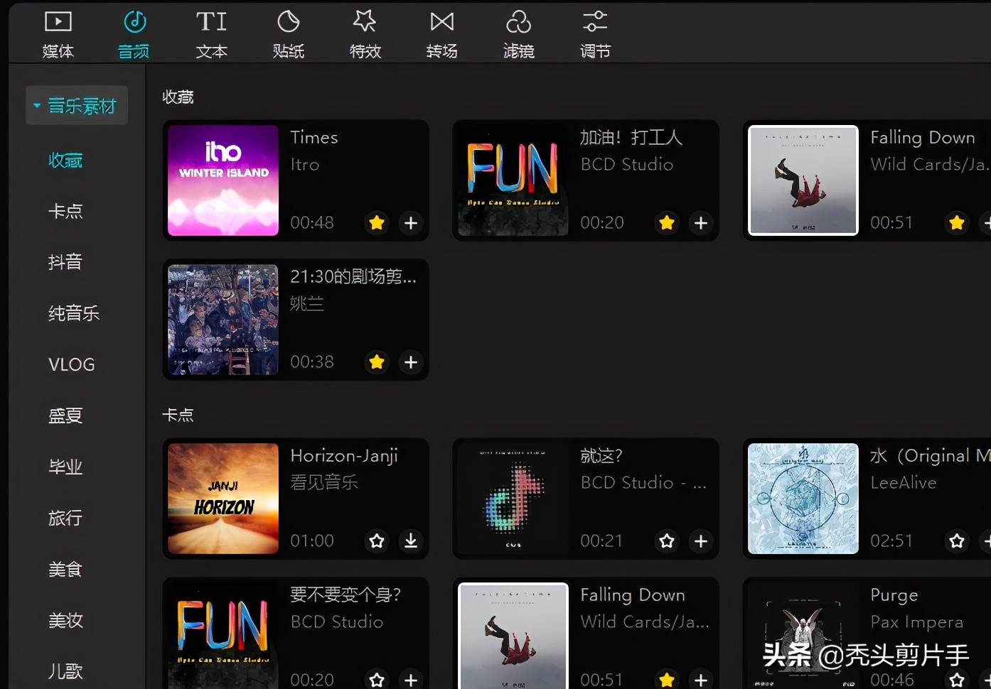This screenshot has width=991, height=689.
Task: Favorite the 就这？ track
Action: tap(667, 541)
